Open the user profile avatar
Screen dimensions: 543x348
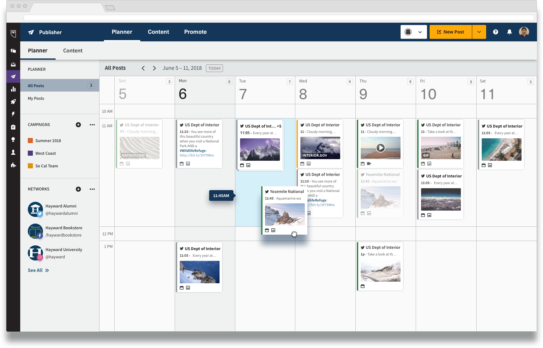(x=524, y=32)
